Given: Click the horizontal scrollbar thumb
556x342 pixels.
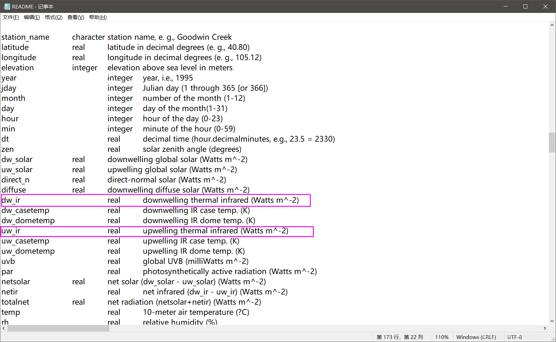Looking at the screenshot, I should [58, 328].
